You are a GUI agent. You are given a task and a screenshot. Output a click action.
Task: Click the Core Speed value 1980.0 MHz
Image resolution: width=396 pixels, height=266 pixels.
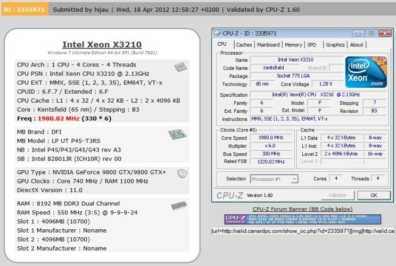[x=271, y=138]
